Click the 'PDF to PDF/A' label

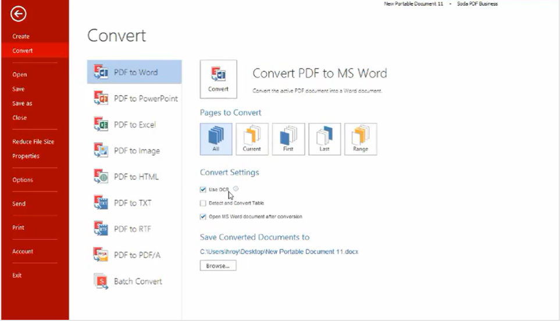[137, 255]
